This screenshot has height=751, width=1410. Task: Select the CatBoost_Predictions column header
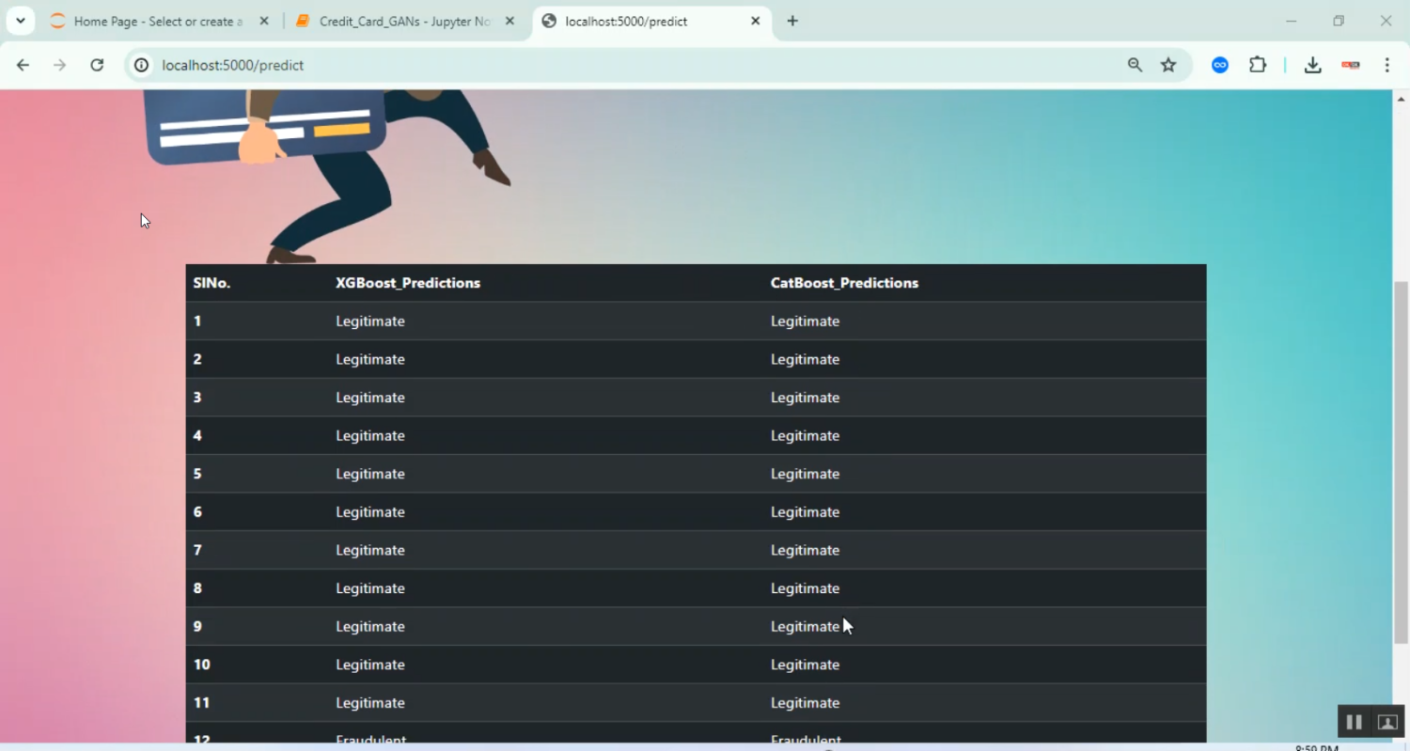point(844,283)
